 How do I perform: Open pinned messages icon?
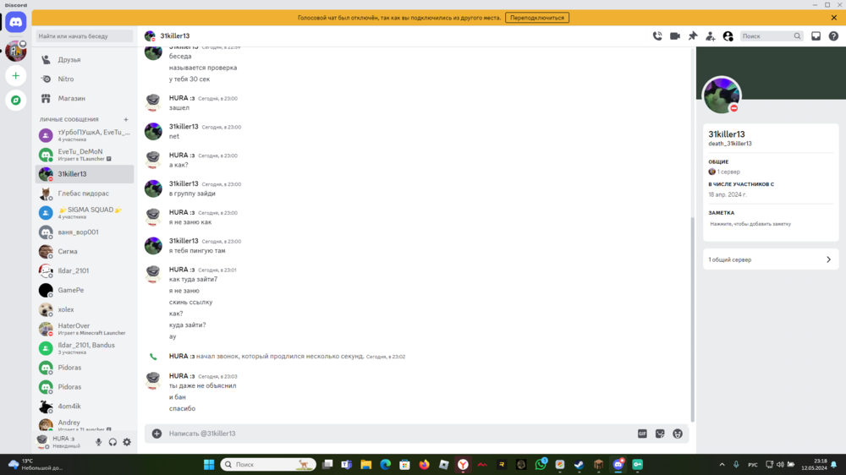(x=693, y=36)
